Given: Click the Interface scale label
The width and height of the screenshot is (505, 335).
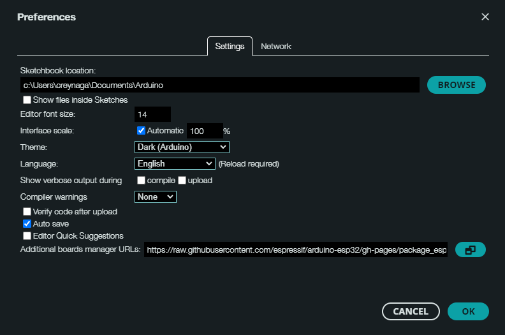Looking at the screenshot, I should click(47, 131).
